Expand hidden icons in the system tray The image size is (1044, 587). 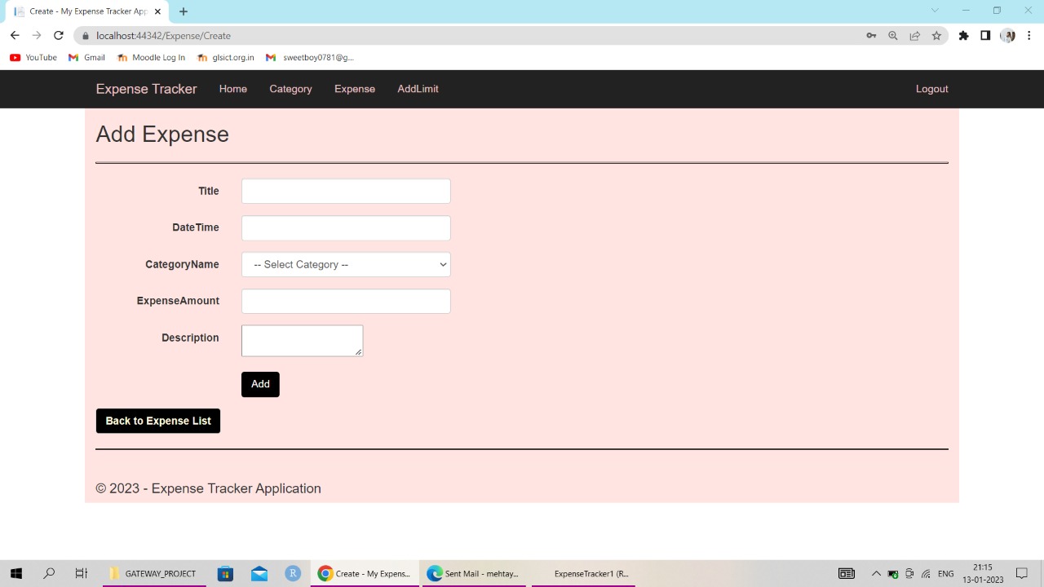tap(876, 573)
